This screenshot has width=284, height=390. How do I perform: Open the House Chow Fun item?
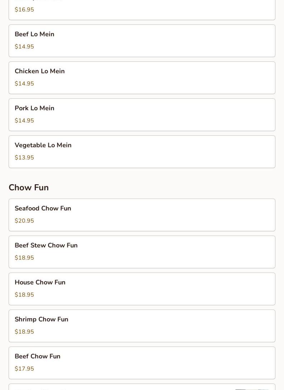tap(142, 289)
